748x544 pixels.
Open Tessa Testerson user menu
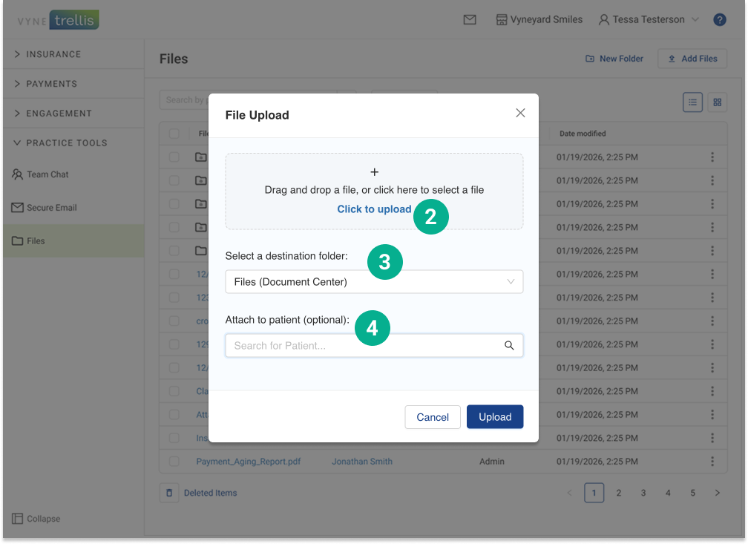[649, 20]
